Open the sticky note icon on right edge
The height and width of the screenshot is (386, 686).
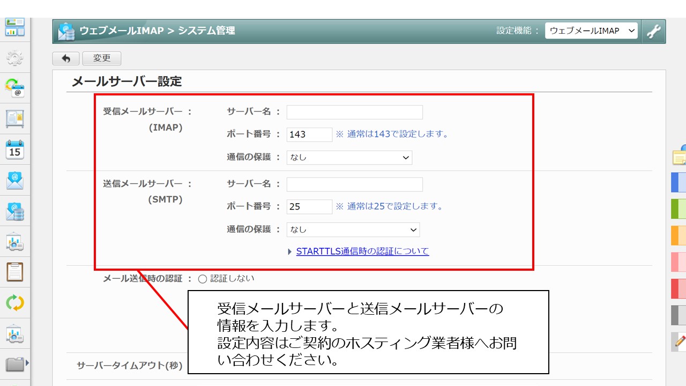click(680, 155)
